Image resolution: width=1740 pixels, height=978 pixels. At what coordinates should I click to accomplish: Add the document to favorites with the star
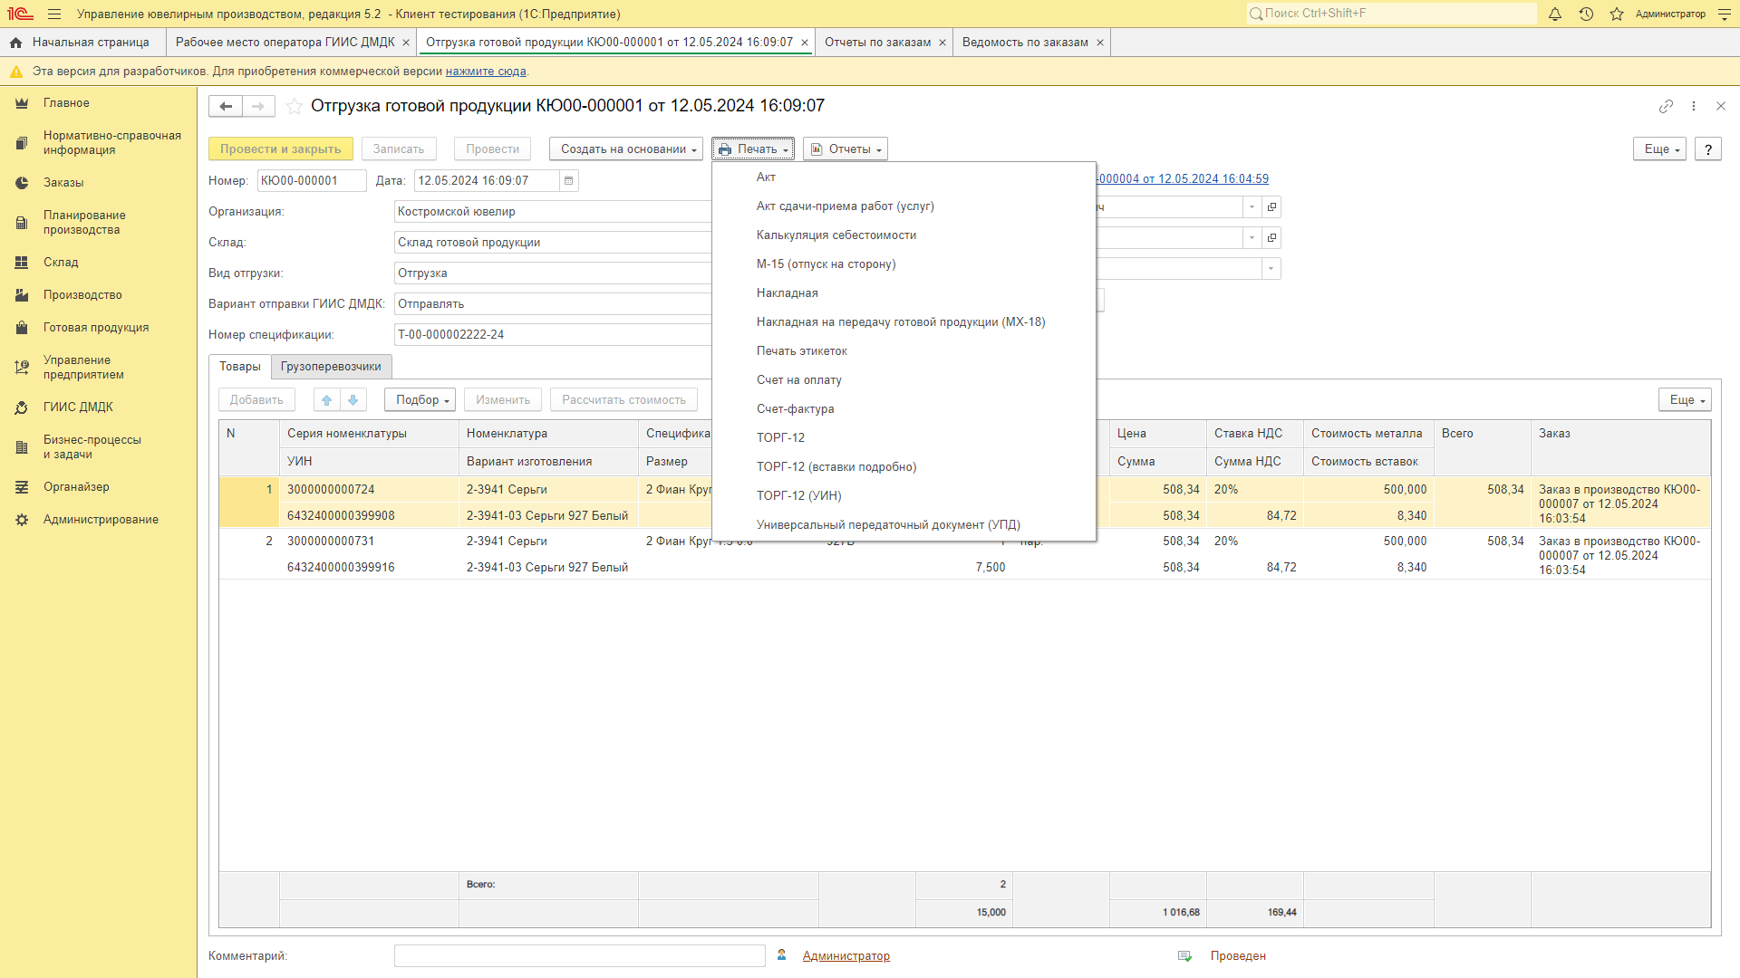[295, 107]
